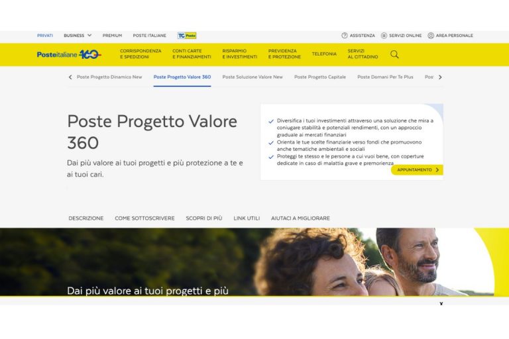Open the Poste Italiane 160 logo home
Image resolution: width=509 pixels, height=339 pixels.
69,54
